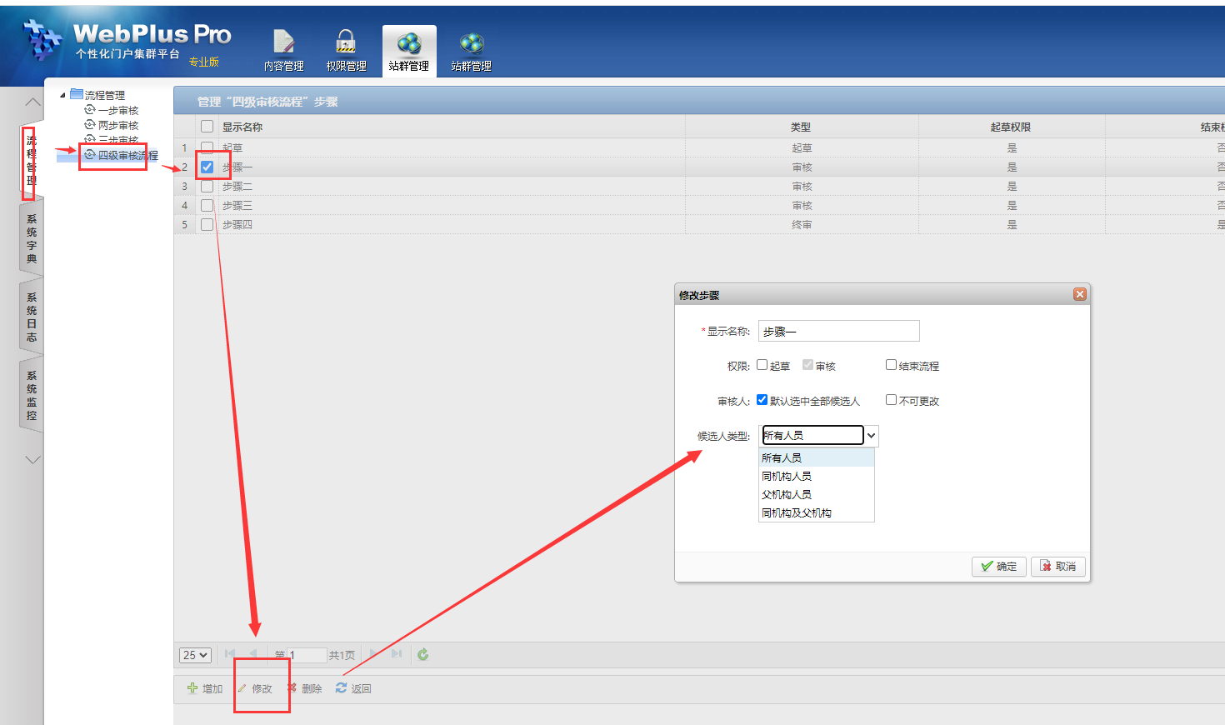Enable the 结束流程 checkbox
This screenshot has width=1225, height=725.
[x=891, y=365]
